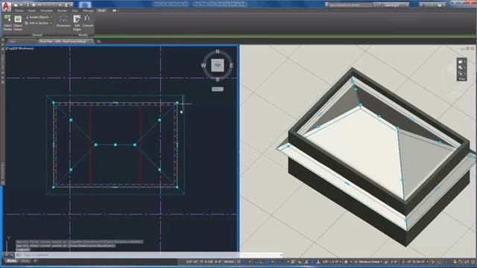Click the top-right corner grip of roof

click(x=177, y=103)
